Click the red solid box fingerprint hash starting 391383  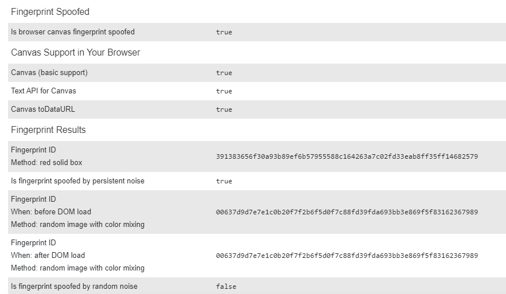click(347, 156)
